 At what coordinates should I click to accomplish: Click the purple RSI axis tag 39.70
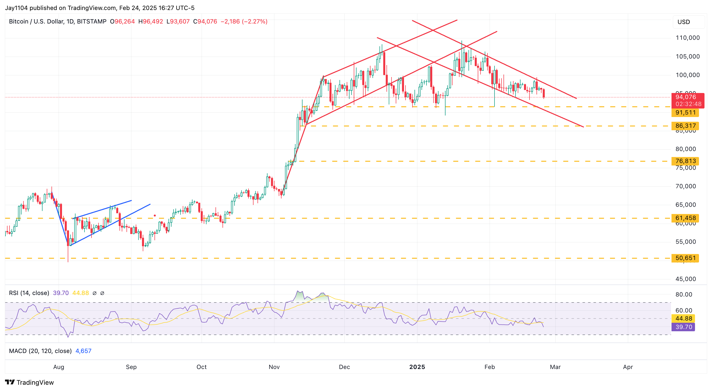[x=683, y=327]
